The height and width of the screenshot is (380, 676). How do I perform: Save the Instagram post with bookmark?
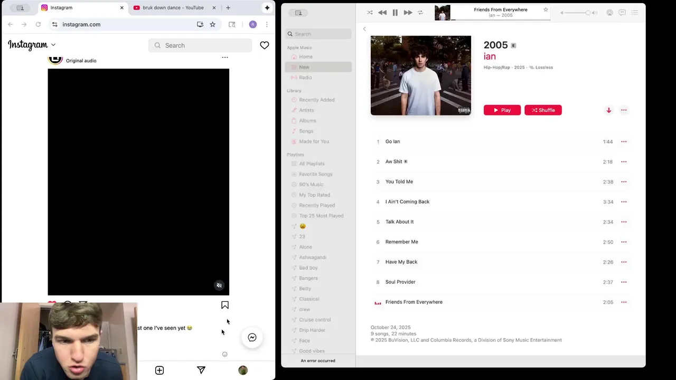pyautogui.click(x=225, y=305)
